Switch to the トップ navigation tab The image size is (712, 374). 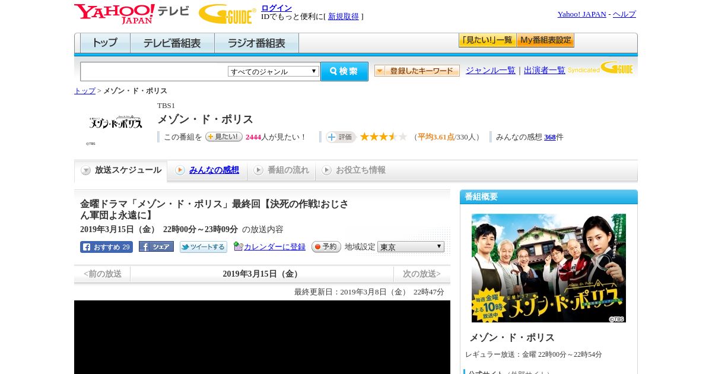pos(105,43)
